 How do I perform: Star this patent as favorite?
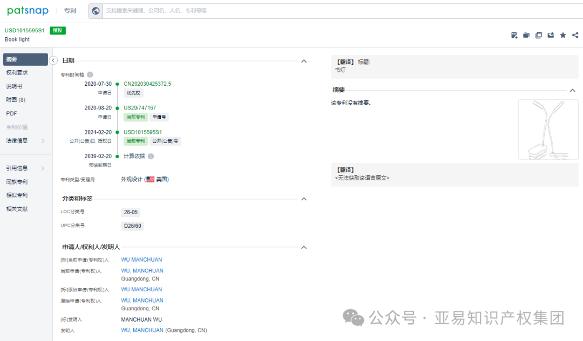click(x=562, y=35)
